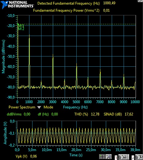Select the SINAD (dB) value 17,62

(x=129, y=114)
